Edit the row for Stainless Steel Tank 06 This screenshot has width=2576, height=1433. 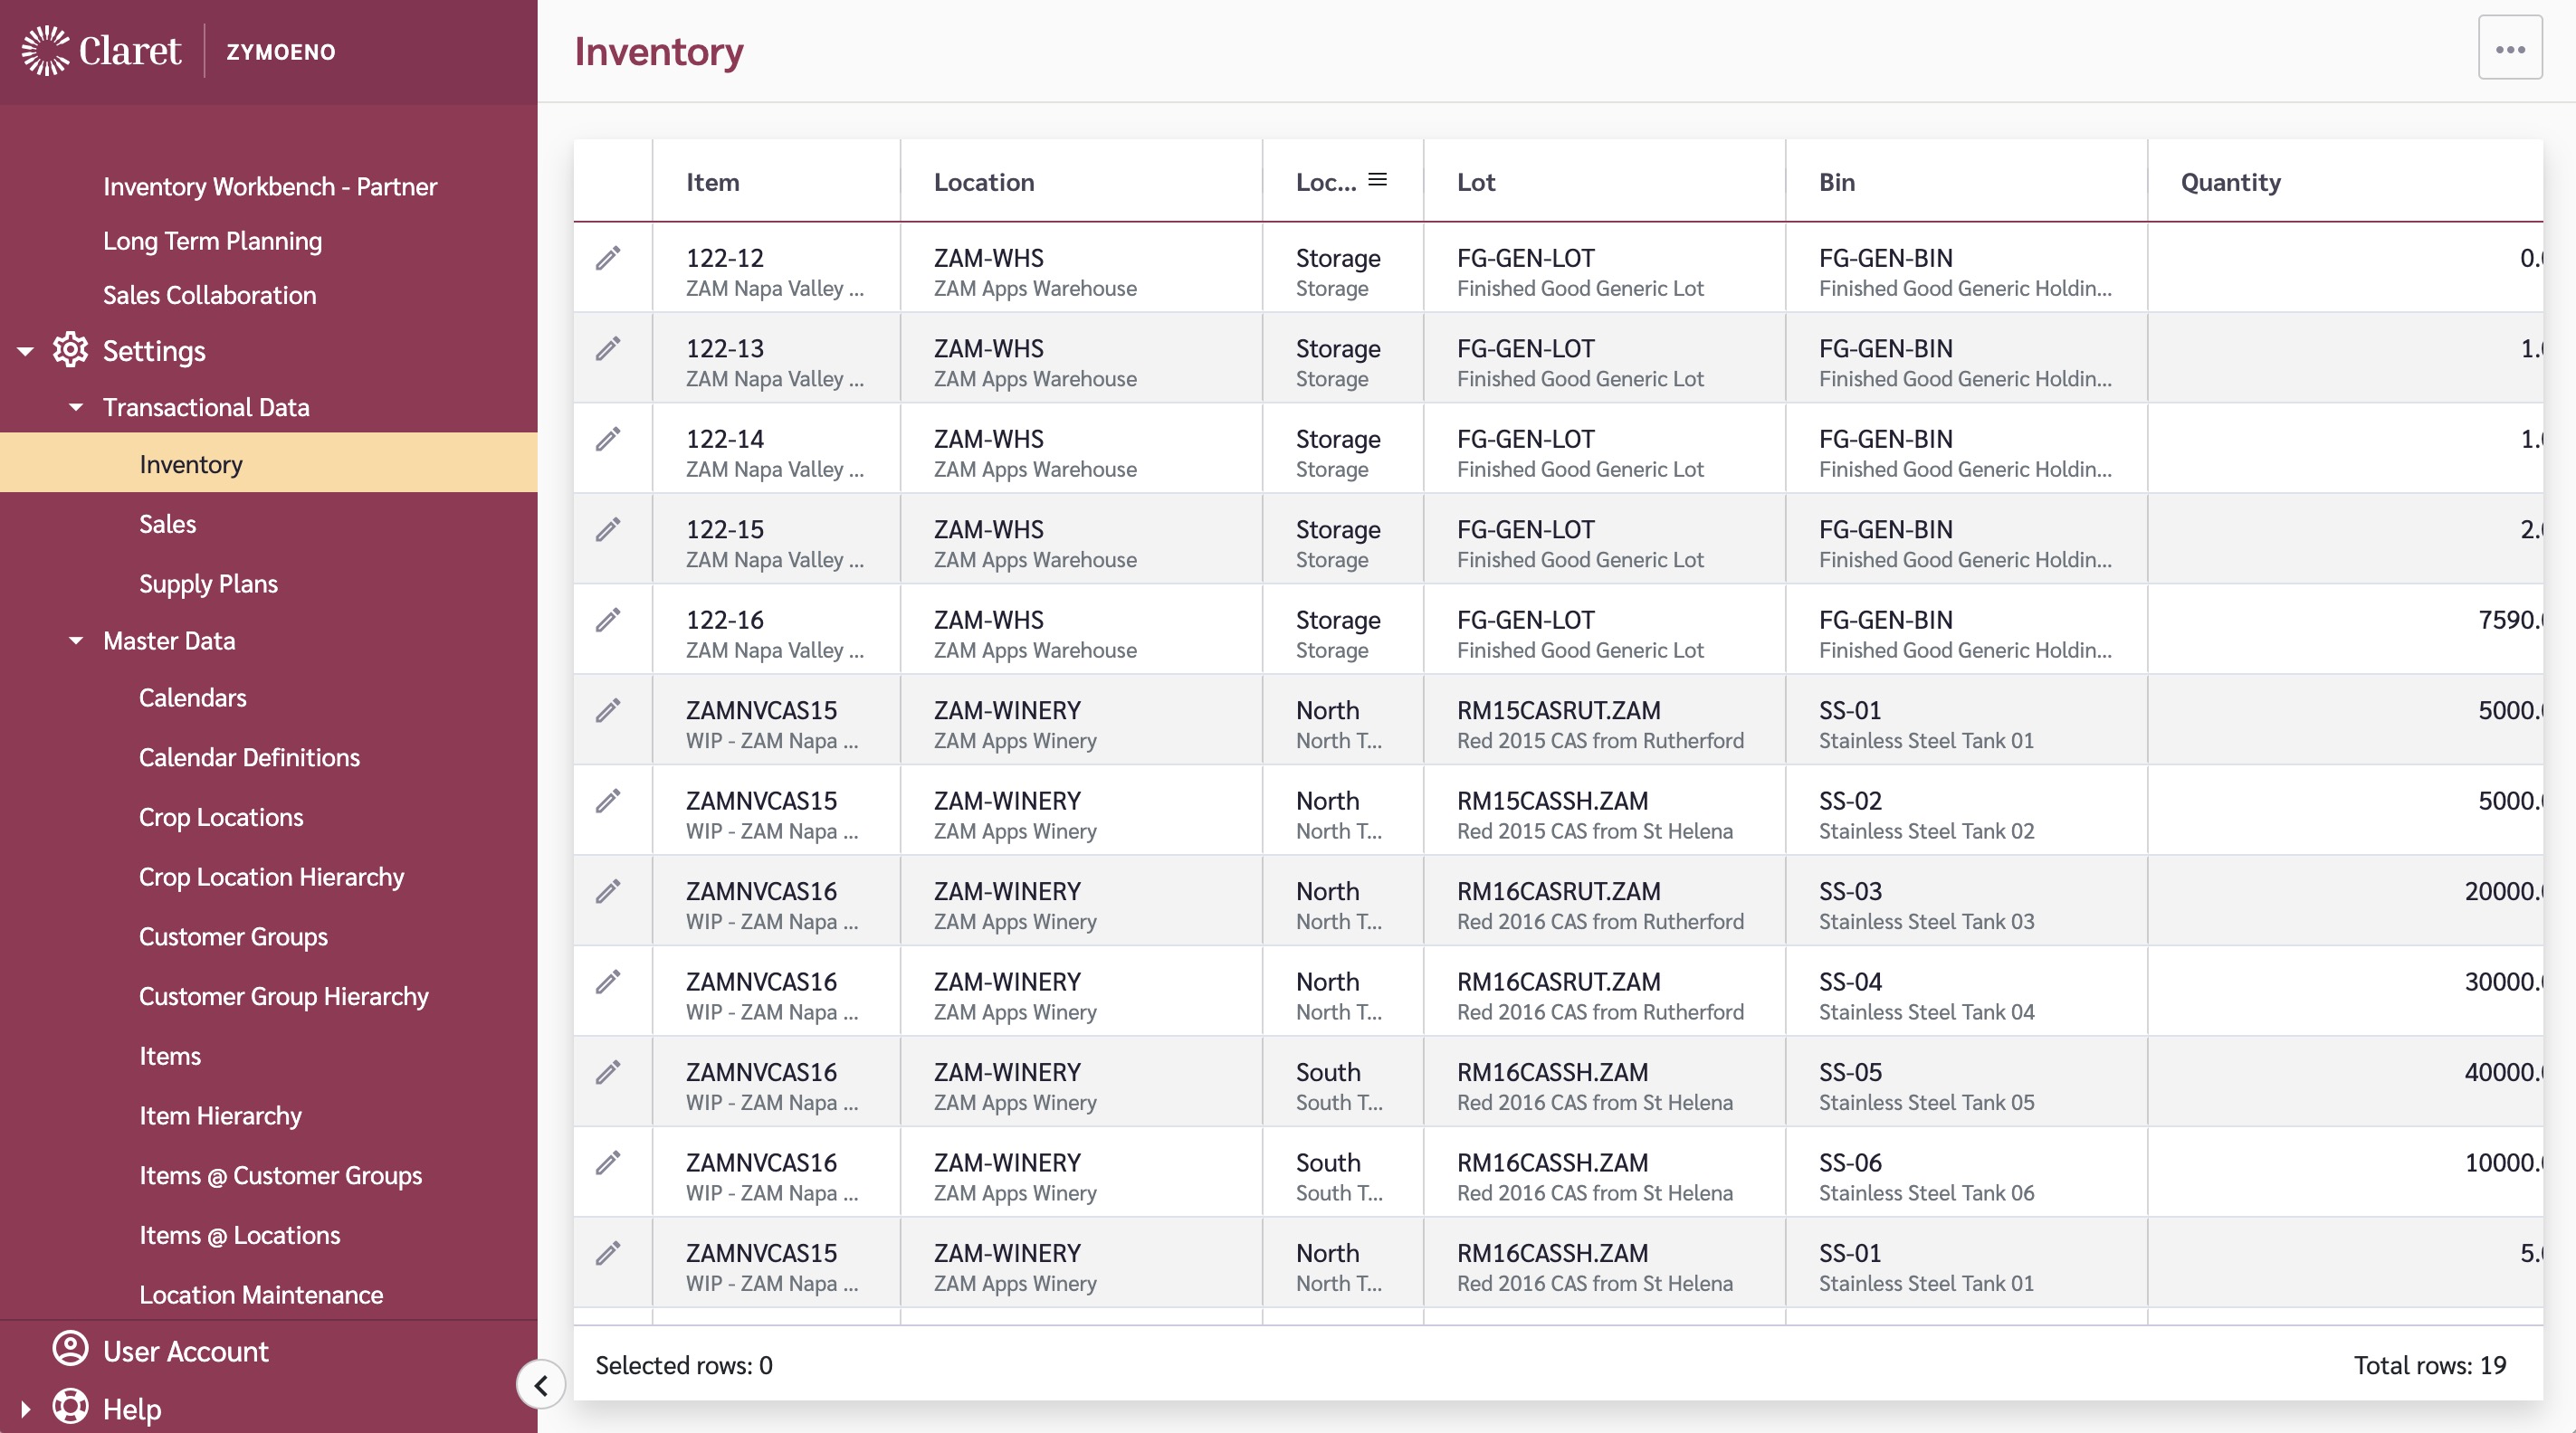pos(608,1163)
